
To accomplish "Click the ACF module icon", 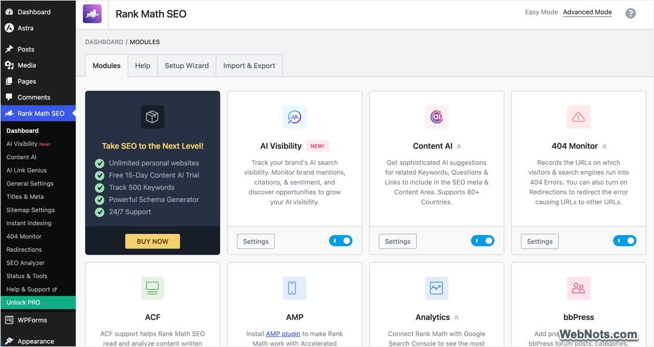I will (x=152, y=288).
